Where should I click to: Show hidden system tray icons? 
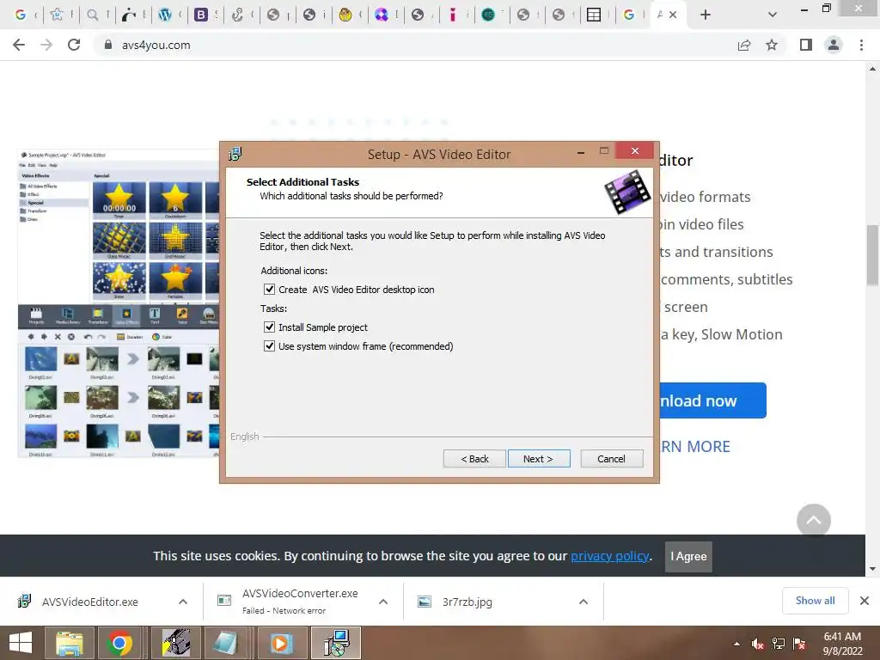coord(736,644)
